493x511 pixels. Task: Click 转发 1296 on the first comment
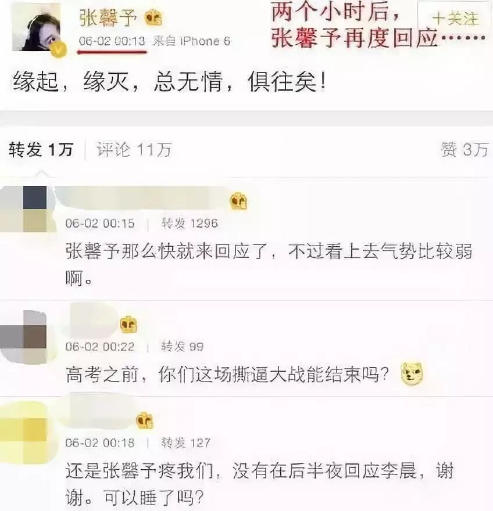point(190,223)
